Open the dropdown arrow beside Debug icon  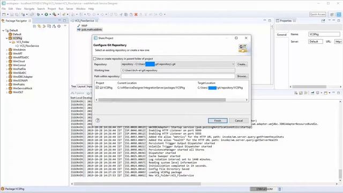click(x=42, y=14)
